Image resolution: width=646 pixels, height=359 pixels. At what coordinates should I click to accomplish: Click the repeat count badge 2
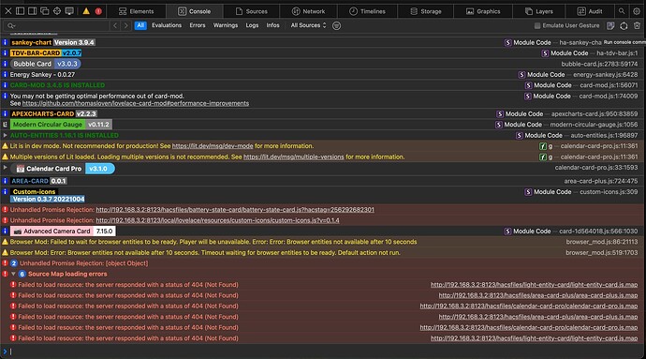click(14, 263)
